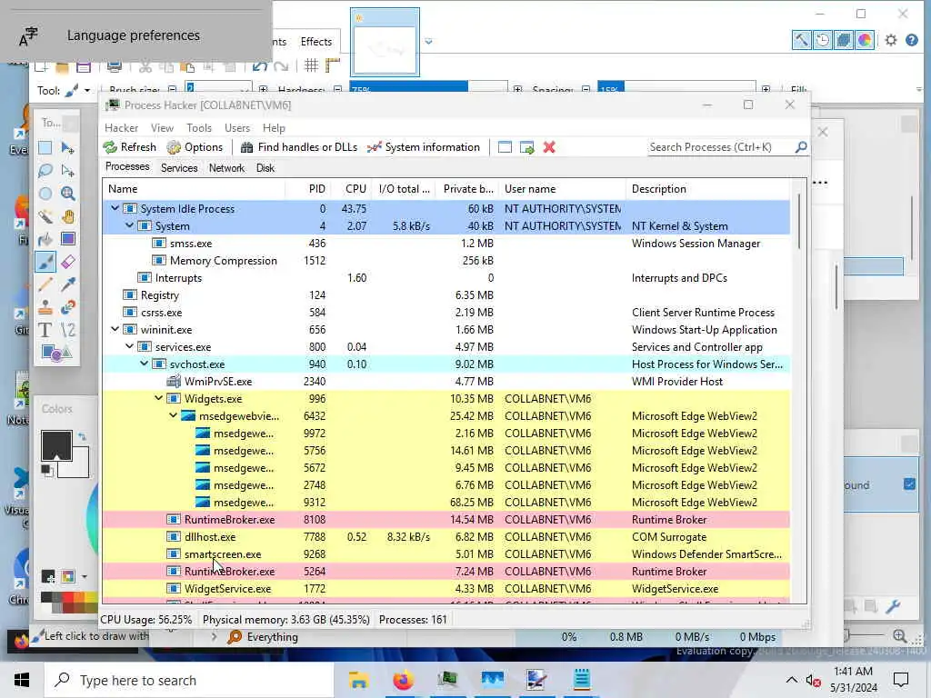Click the Options button

(x=195, y=147)
